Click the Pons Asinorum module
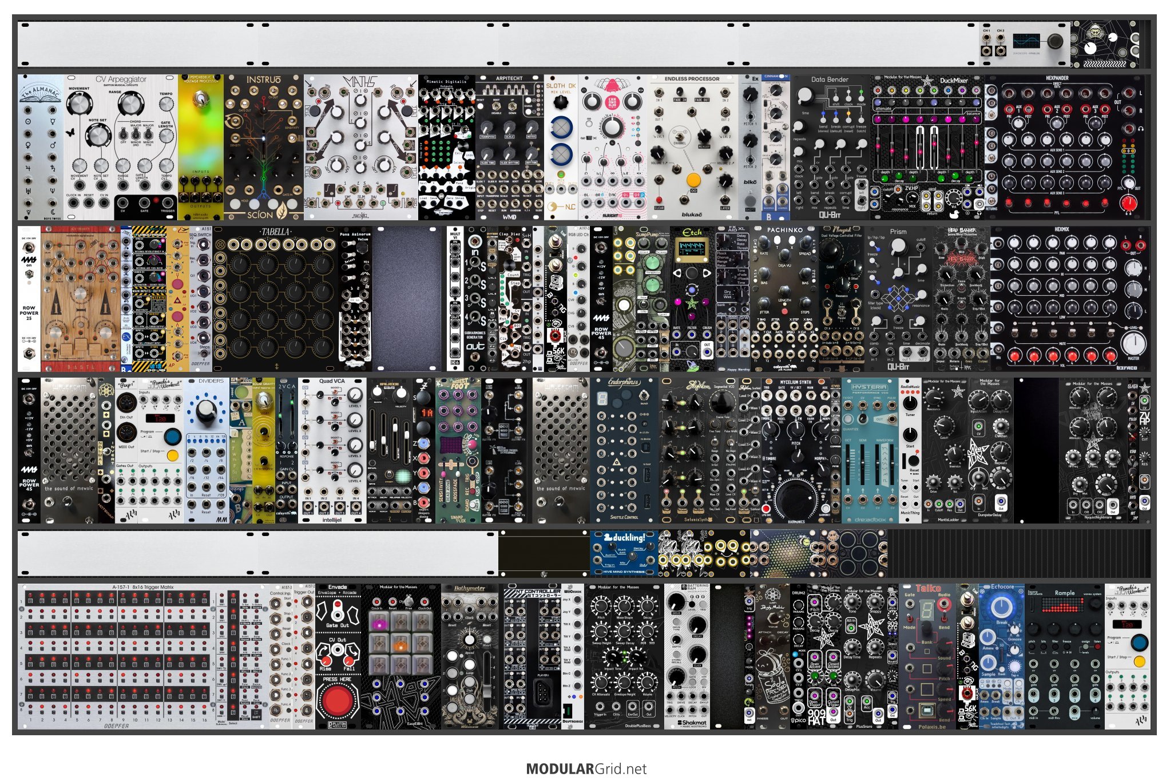Image resolution: width=1174 pixels, height=781 pixels. [355, 299]
